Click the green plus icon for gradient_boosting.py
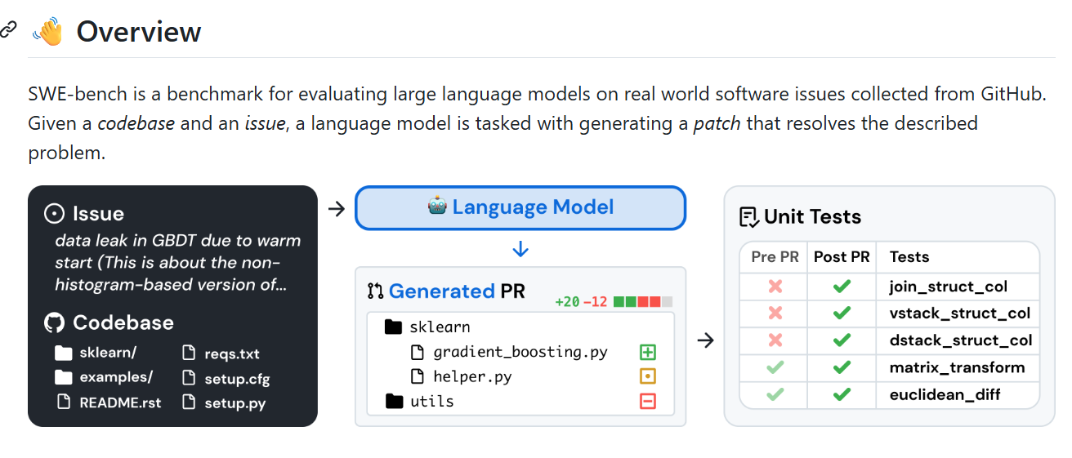The width and height of the screenshot is (1072, 458). tap(648, 353)
